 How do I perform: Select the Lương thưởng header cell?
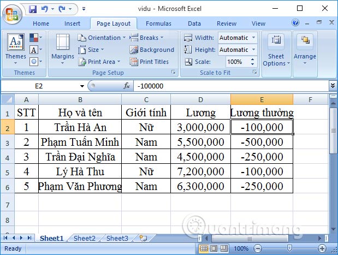(x=262, y=112)
